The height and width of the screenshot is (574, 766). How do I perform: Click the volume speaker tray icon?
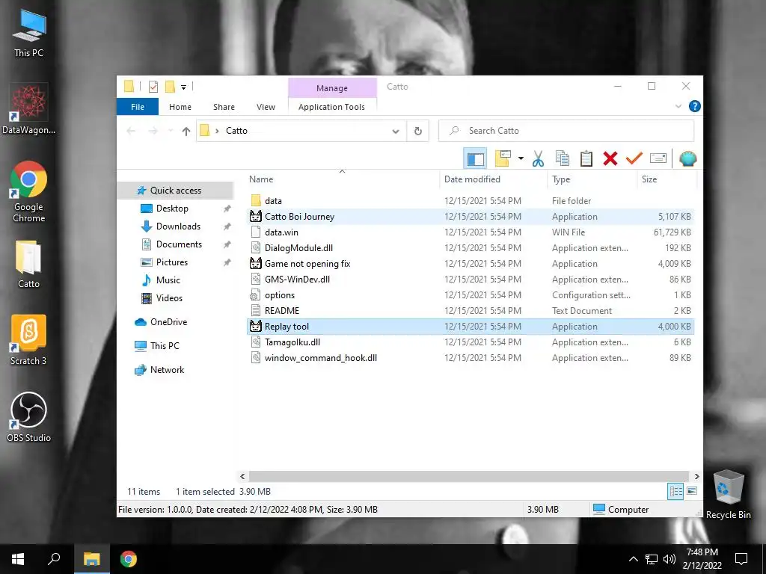pyautogui.click(x=670, y=559)
